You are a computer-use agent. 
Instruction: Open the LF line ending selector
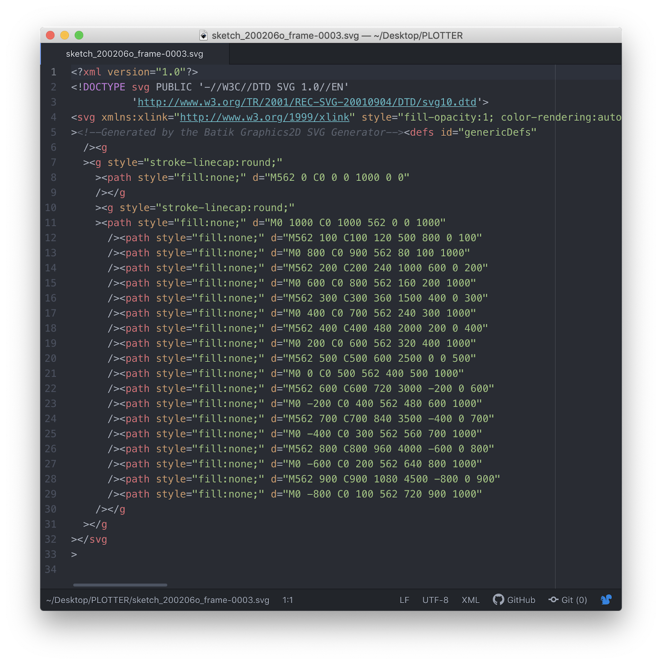coord(404,600)
